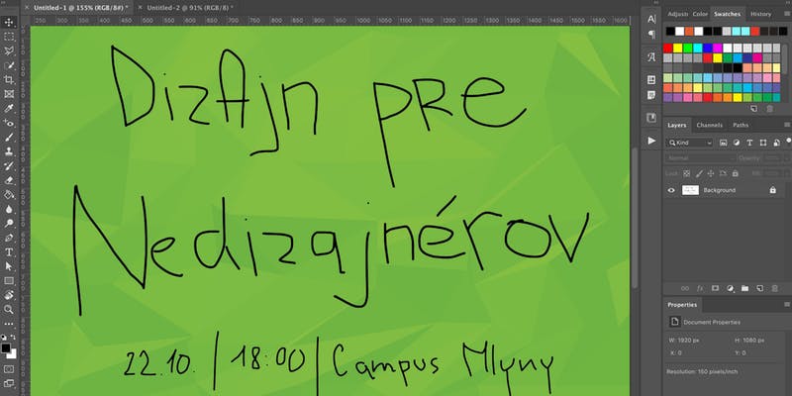Viewport: 792px width, 396px height.
Task: Hide the Background layer using eye icon
Action: coord(671,189)
